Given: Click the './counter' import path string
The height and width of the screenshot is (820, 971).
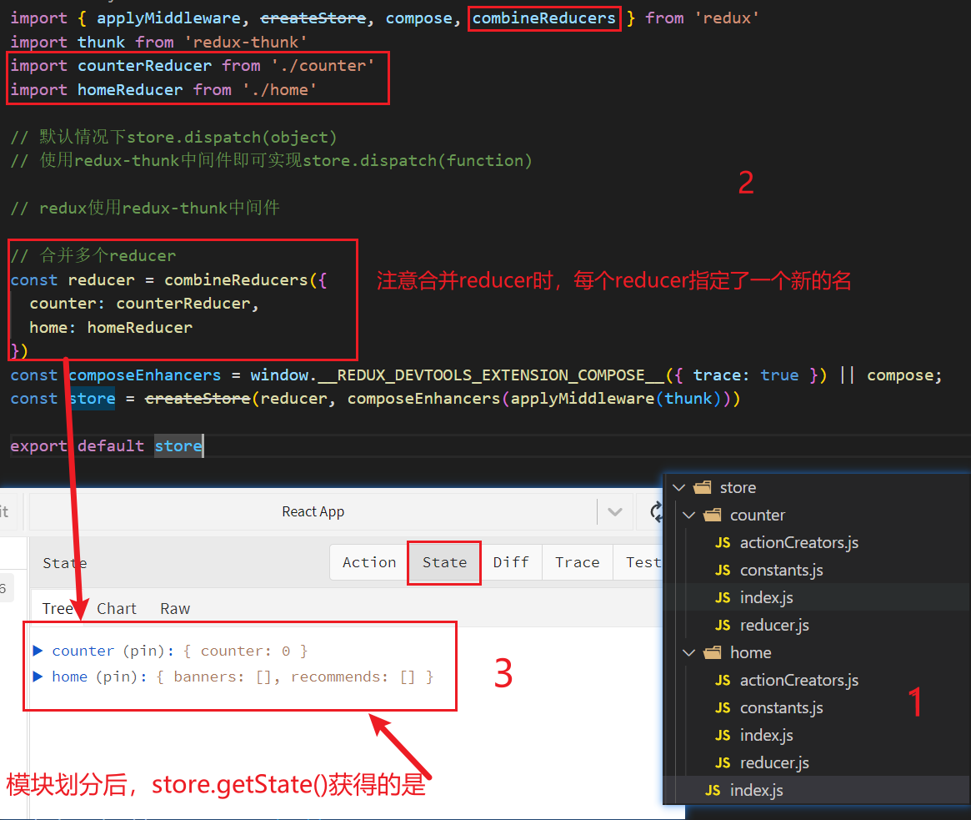Looking at the screenshot, I should pyautogui.click(x=323, y=66).
